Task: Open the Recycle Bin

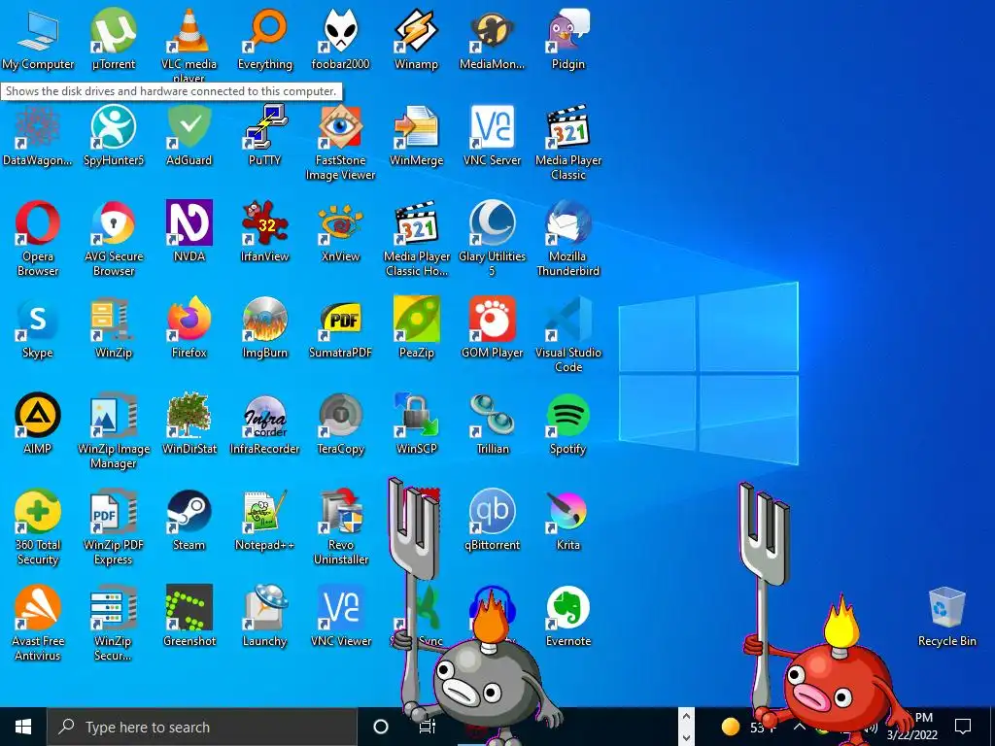Action: point(946,608)
